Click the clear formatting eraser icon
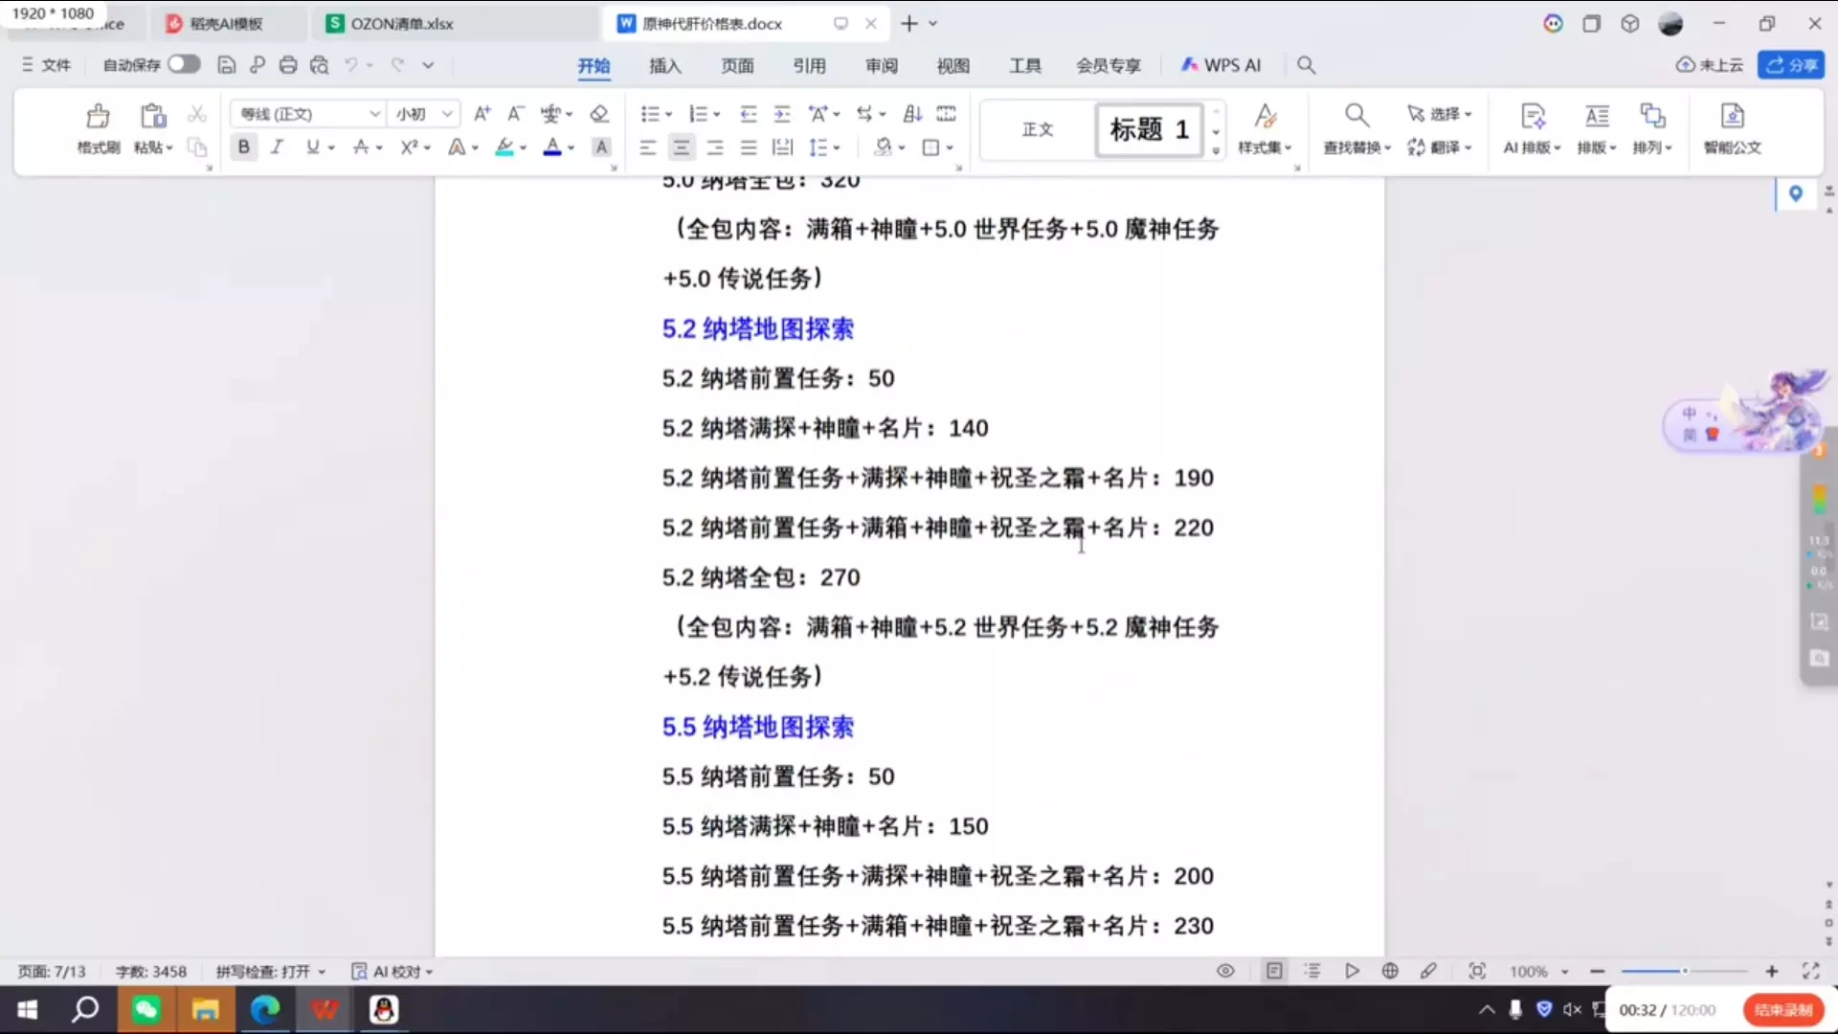 599,114
